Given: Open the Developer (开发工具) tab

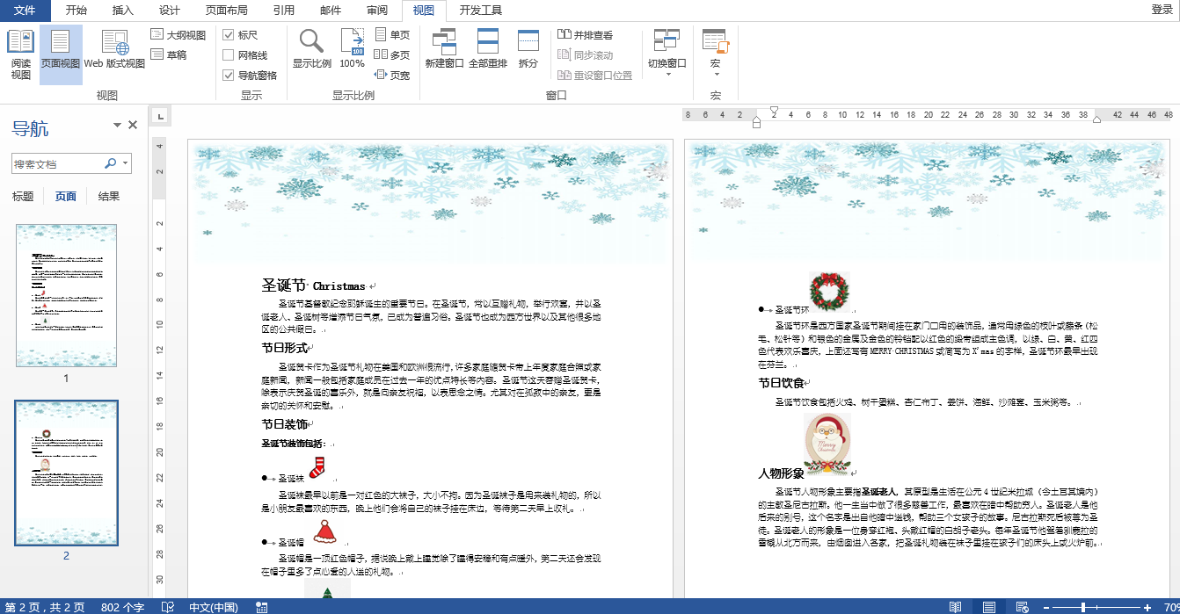Looking at the screenshot, I should click(481, 11).
